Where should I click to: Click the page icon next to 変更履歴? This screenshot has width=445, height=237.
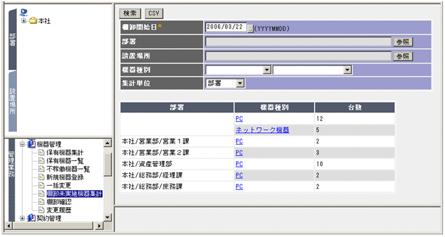tap(42, 210)
